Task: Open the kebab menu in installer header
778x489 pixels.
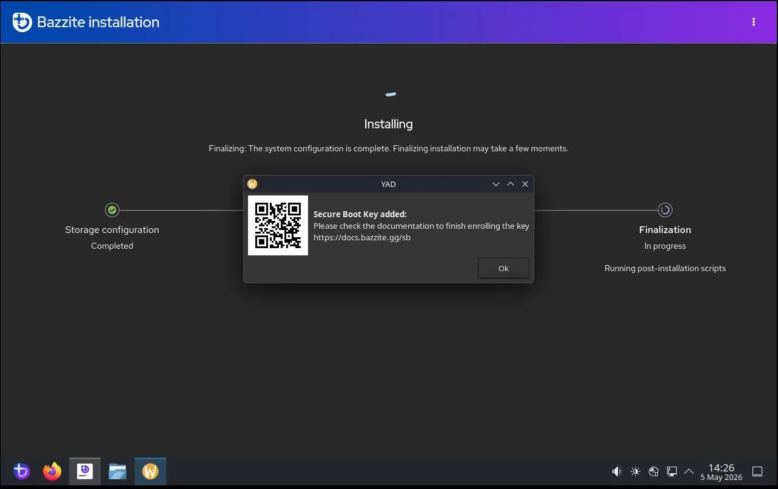Action: pyautogui.click(x=754, y=22)
